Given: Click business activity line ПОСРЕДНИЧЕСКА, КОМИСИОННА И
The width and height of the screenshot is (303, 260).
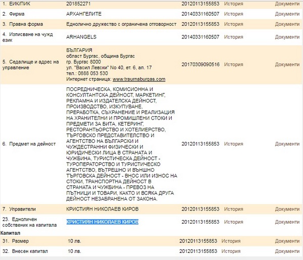Looking at the screenshot, I should coord(110,89).
